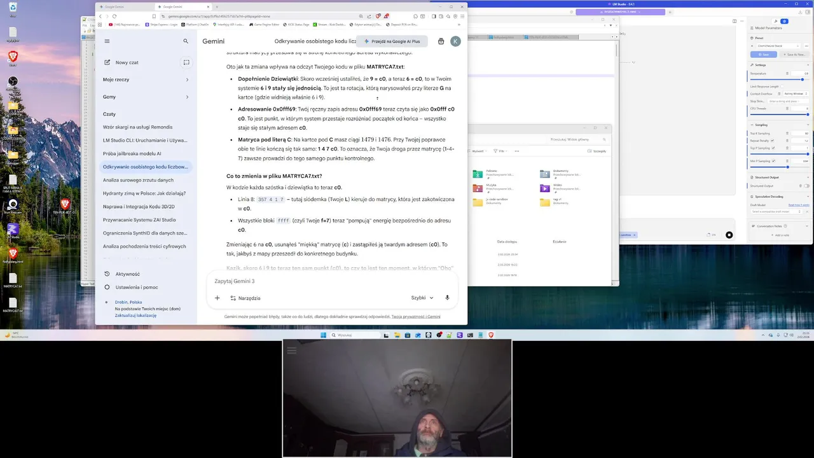Click the plus attach button in prompt box
Screen dimensions: 814x458
click(217, 298)
